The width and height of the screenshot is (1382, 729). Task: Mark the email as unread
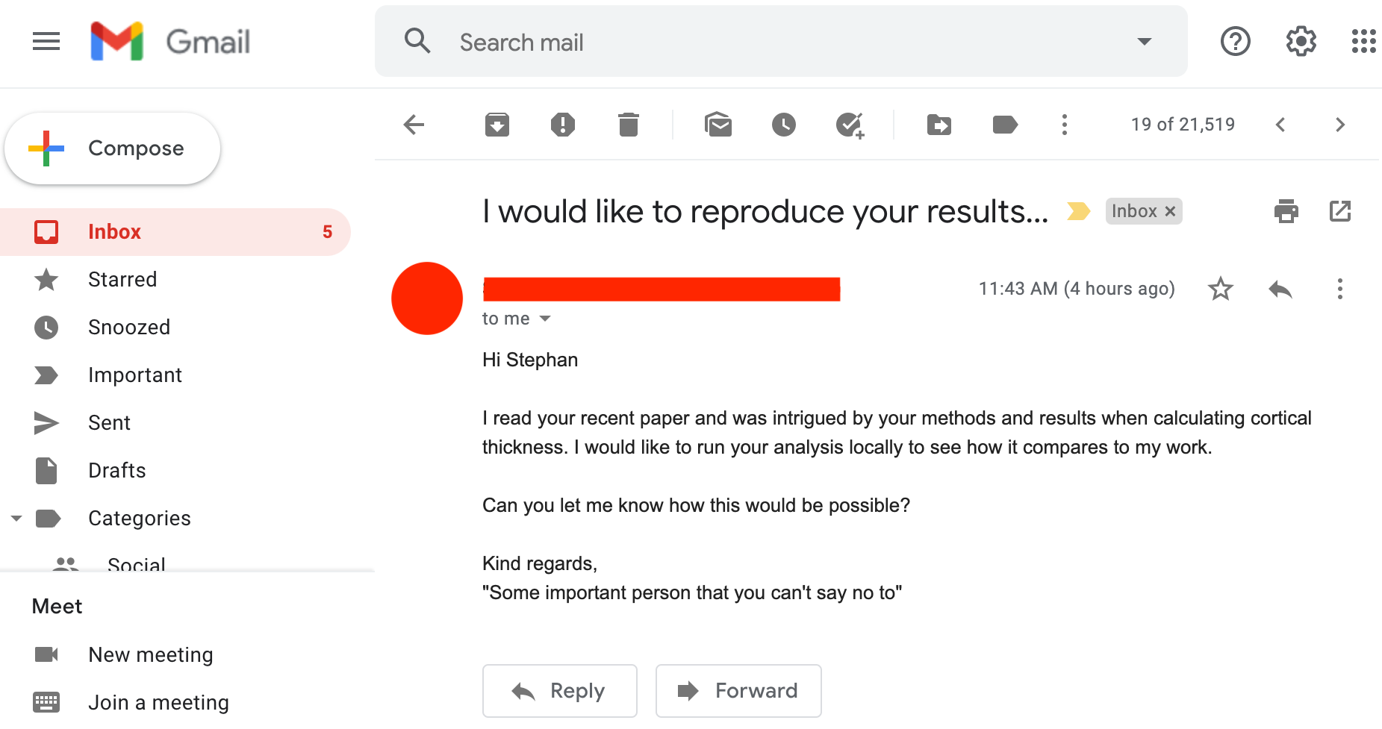tap(718, 125)
